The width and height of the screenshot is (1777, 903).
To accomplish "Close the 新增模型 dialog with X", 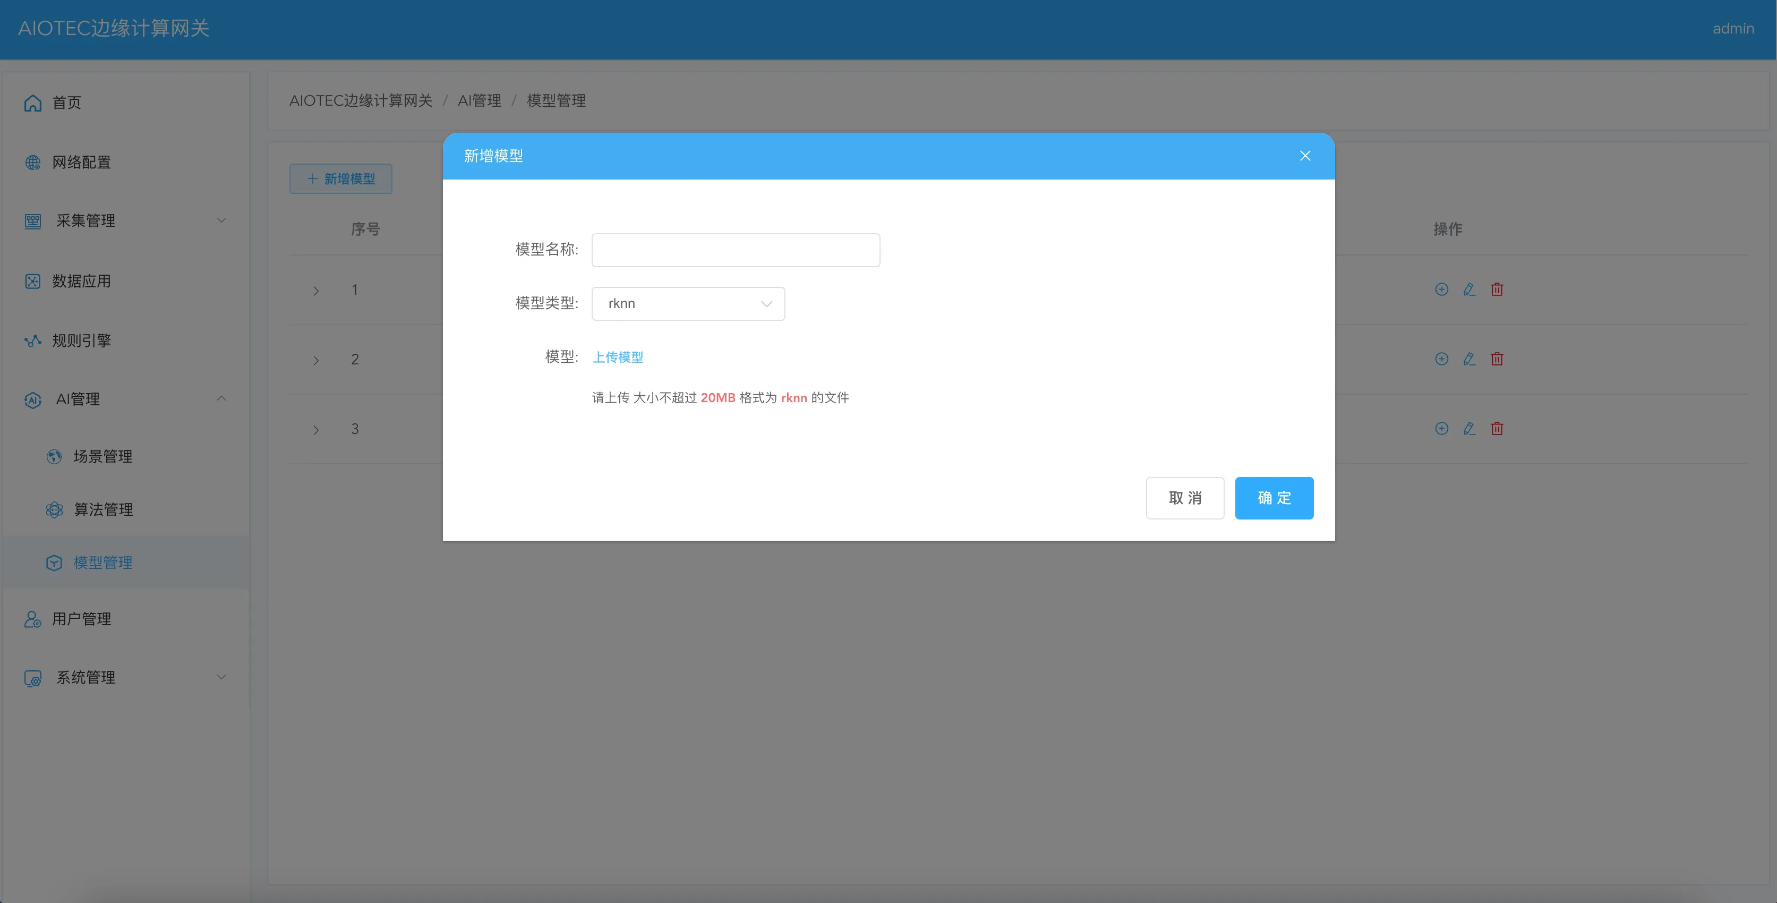I will [x=1304, y=156].
